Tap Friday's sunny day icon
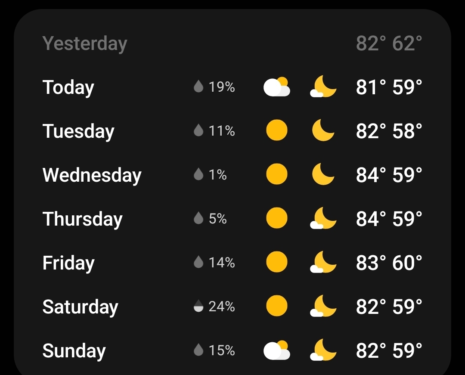 pyautogui.click(x=277, y=263)
